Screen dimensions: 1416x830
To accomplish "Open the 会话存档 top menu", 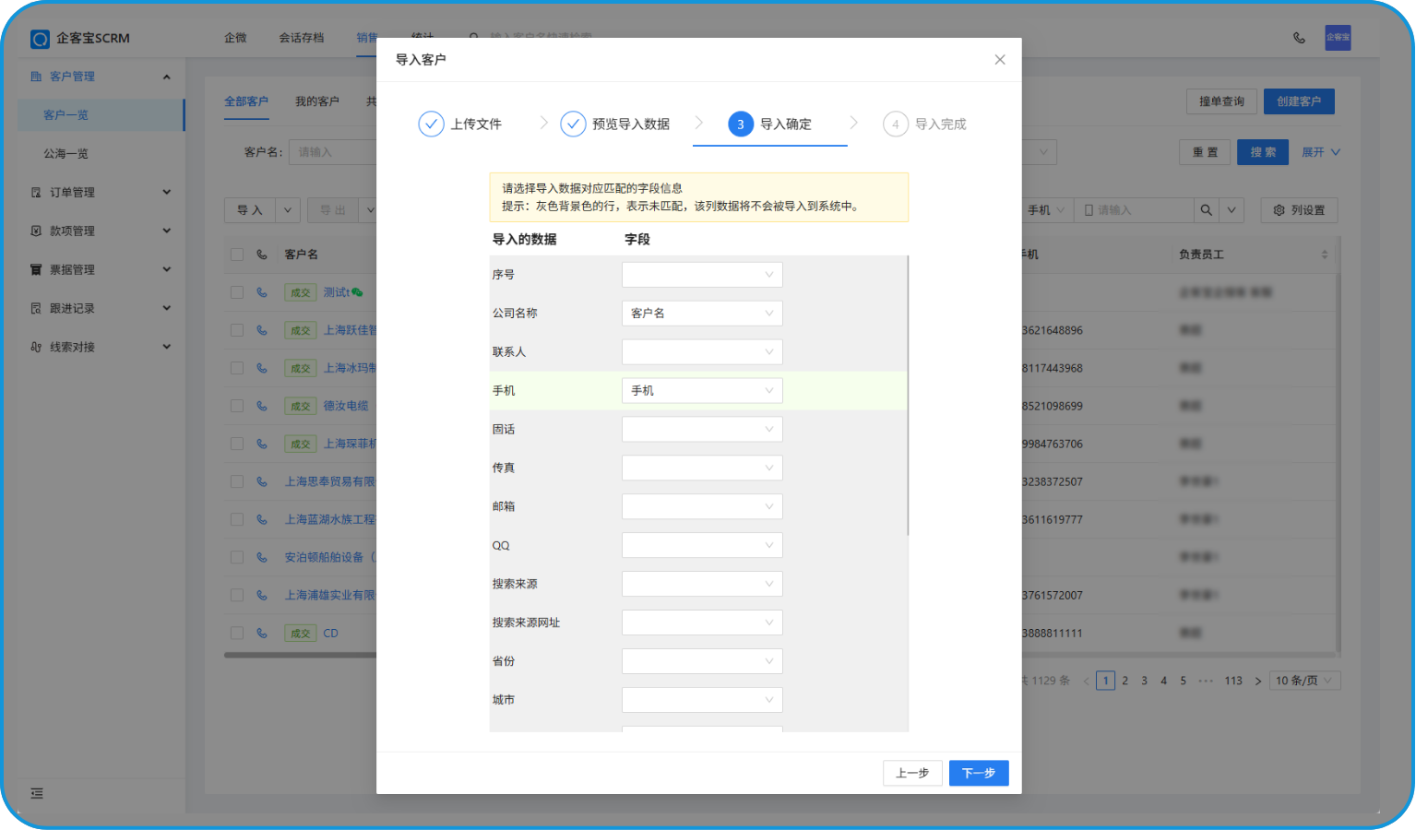I will pos(302,38).
